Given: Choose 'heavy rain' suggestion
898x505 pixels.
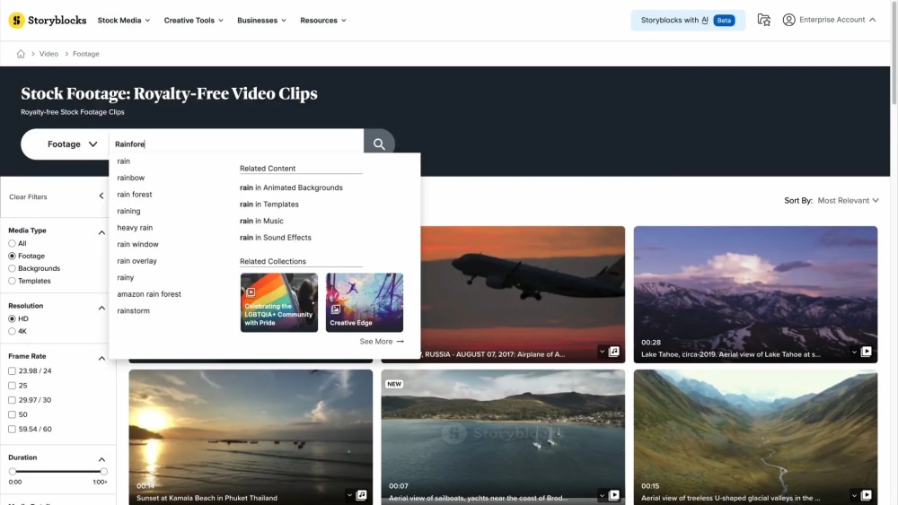Looking at the screenshot, I should tap(135, 228).
